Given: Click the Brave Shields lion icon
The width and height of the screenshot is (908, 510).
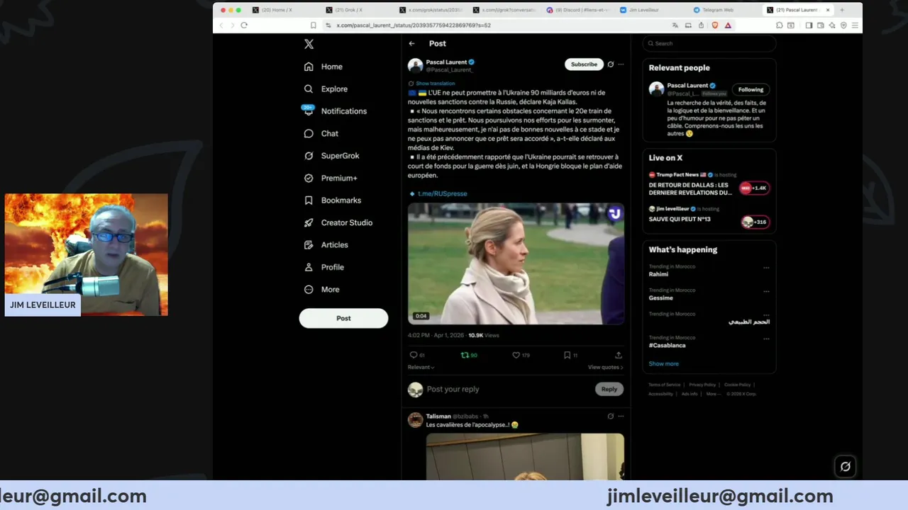Looking at the screenshot, I should 715,25.
